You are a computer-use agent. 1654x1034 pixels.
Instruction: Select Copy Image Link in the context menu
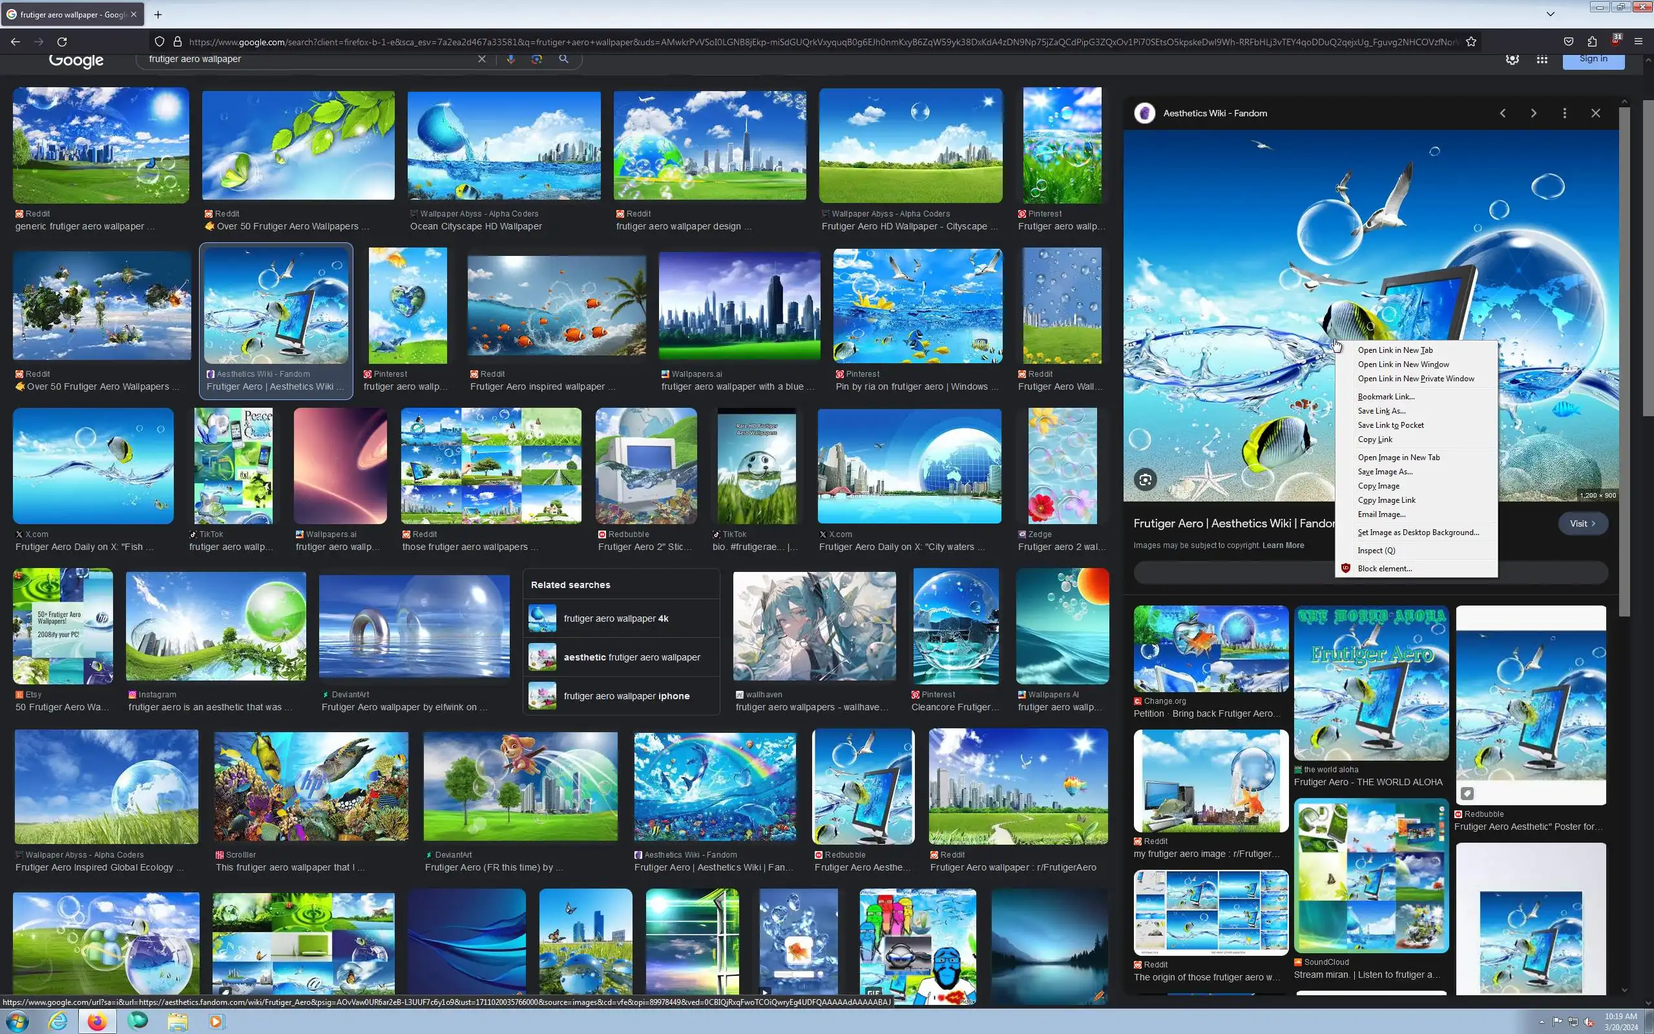tap(1386, 501)
